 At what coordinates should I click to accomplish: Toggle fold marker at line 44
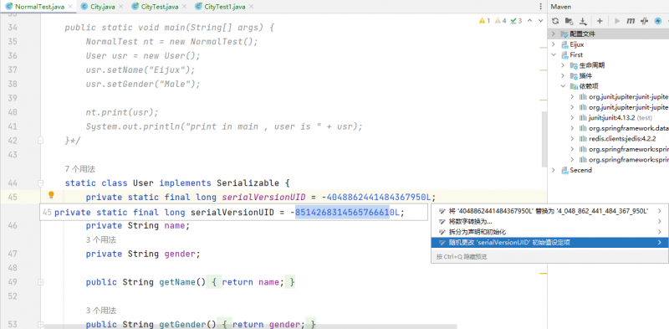(x=40, y=183)
